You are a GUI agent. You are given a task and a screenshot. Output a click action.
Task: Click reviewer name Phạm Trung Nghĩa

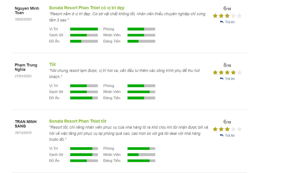coord(26,67)
